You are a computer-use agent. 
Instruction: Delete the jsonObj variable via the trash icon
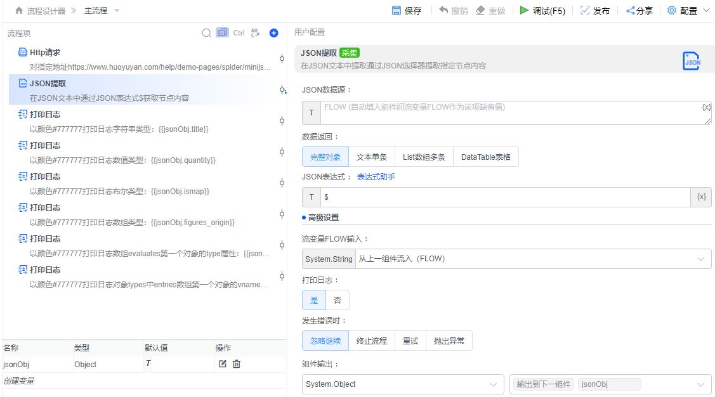[235, 364]
